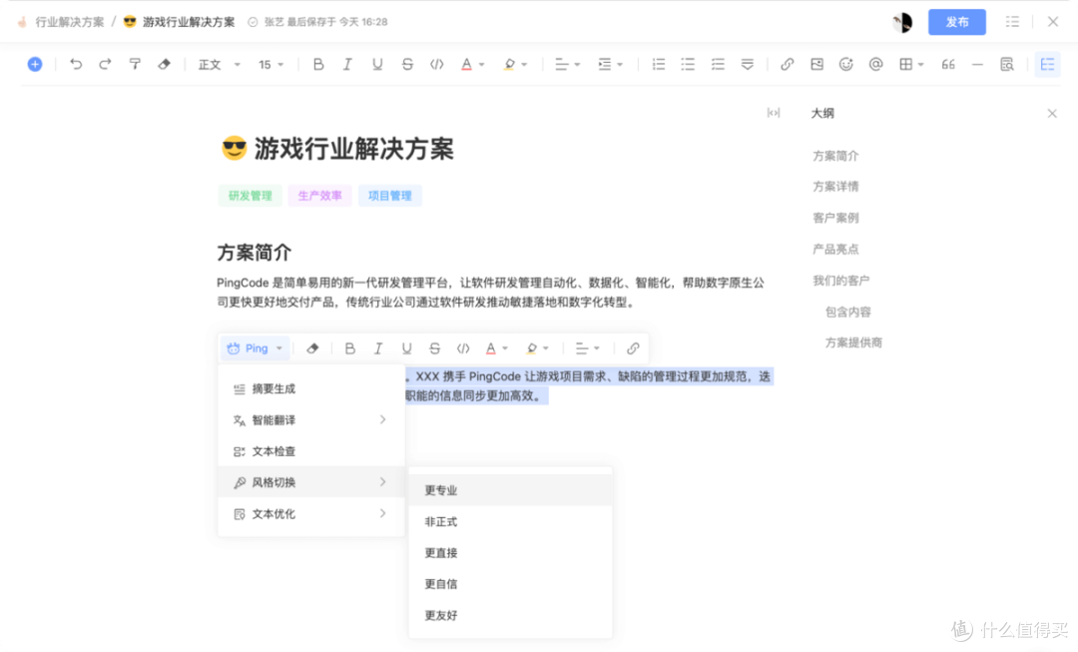Viewport: 1078px width, 652px height.
Task: Insert a bulleted list
Action: coord(688,65)
